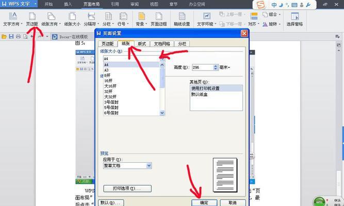
Task: Click the 分栏 columns icon in the ribbon
Action: (108, 16)
